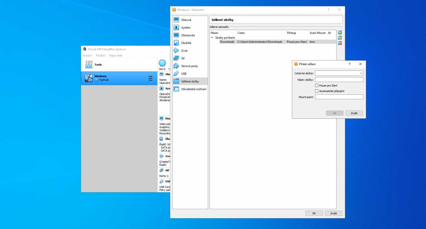Click the Přidat sdílení dialog title icon
Viewport: 426px width, 229px height.
[x=296, y=64]
